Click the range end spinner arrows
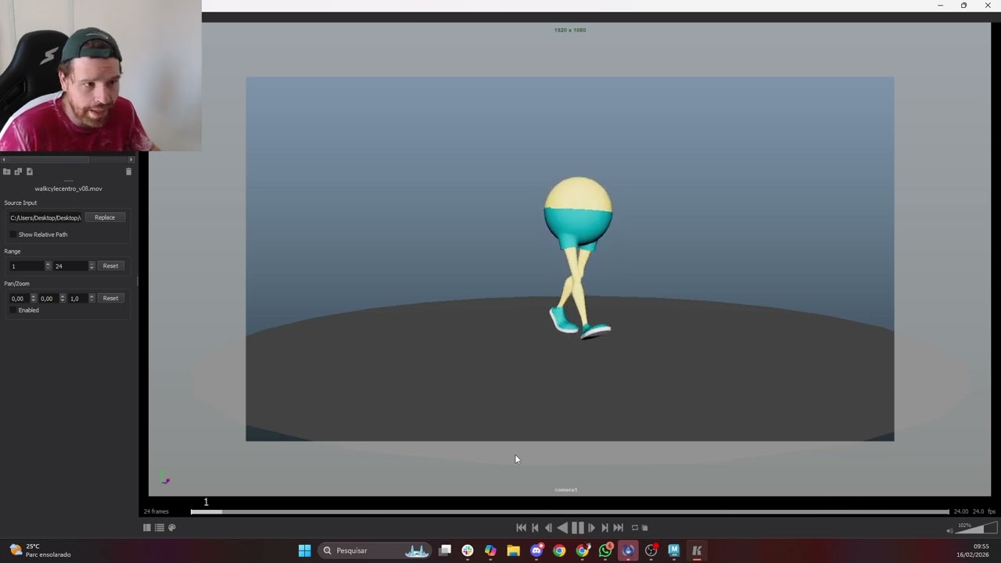 click(x=91, y=266)
